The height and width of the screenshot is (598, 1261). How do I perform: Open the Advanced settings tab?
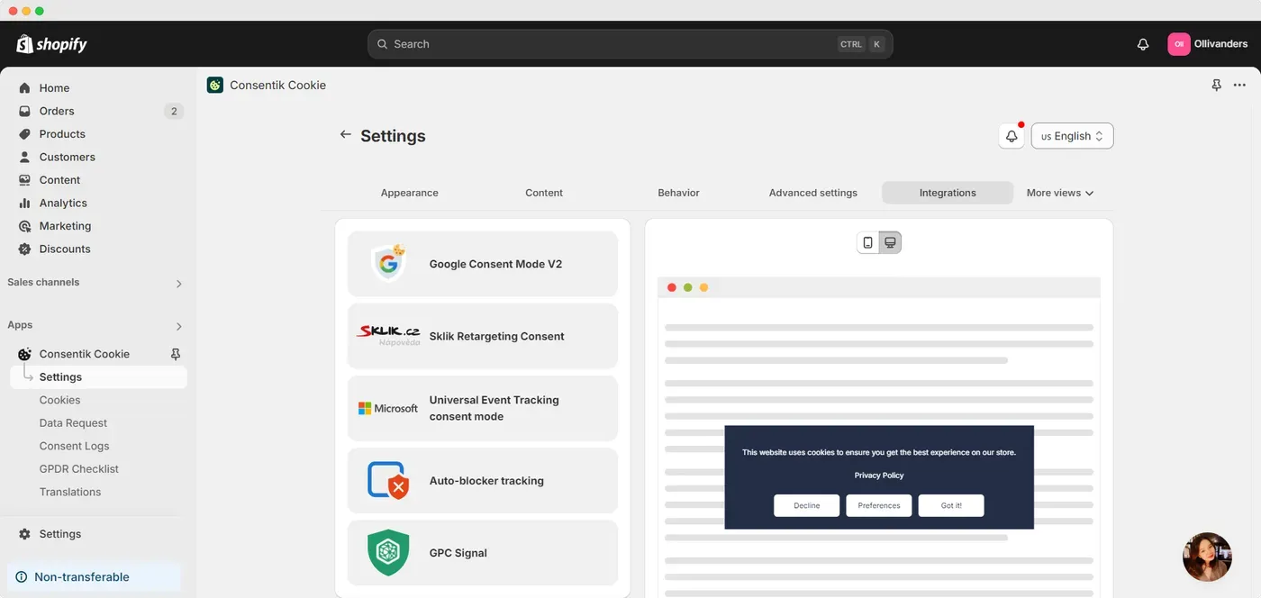pyautogui.click(x=813, y=193)
